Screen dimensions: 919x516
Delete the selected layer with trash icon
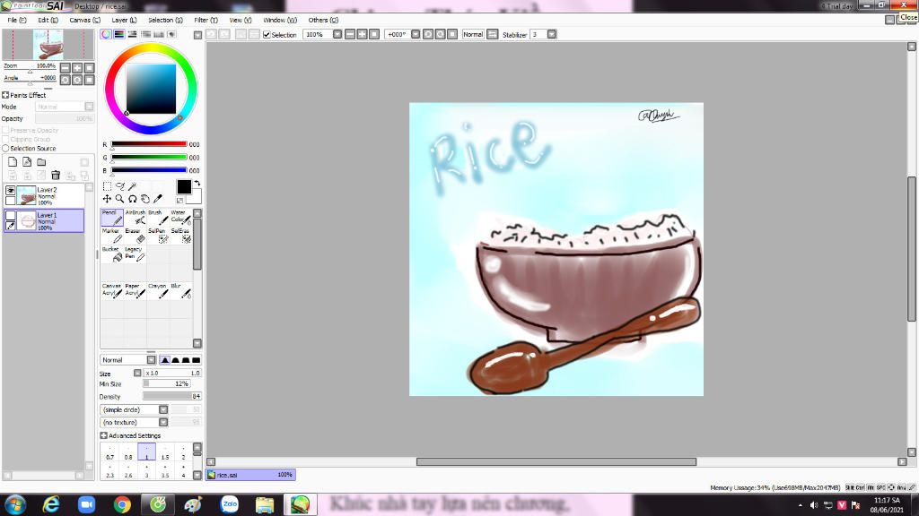click(56, 175)
